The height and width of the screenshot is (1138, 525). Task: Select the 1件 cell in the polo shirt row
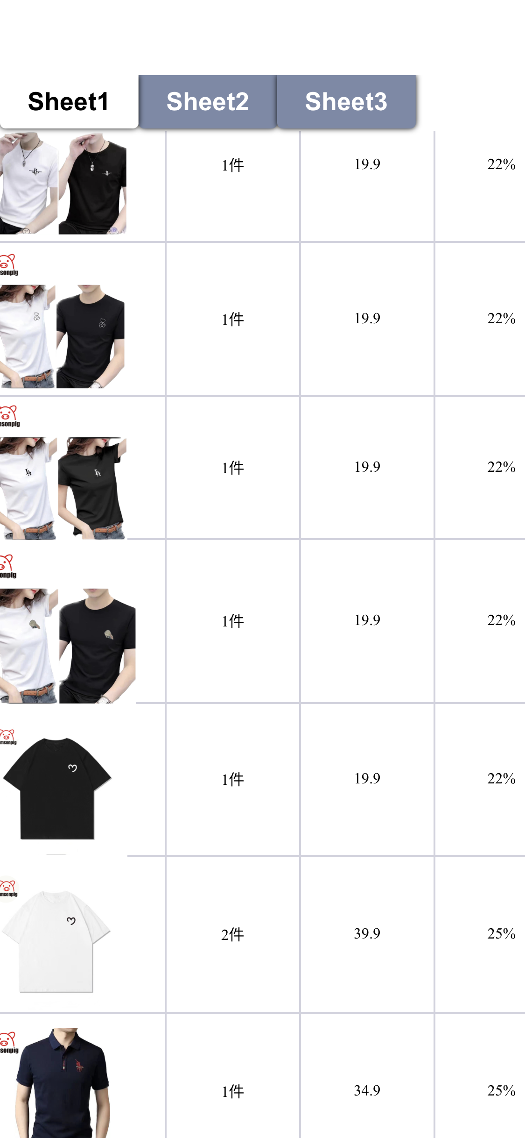click(x=233, y=1076)
